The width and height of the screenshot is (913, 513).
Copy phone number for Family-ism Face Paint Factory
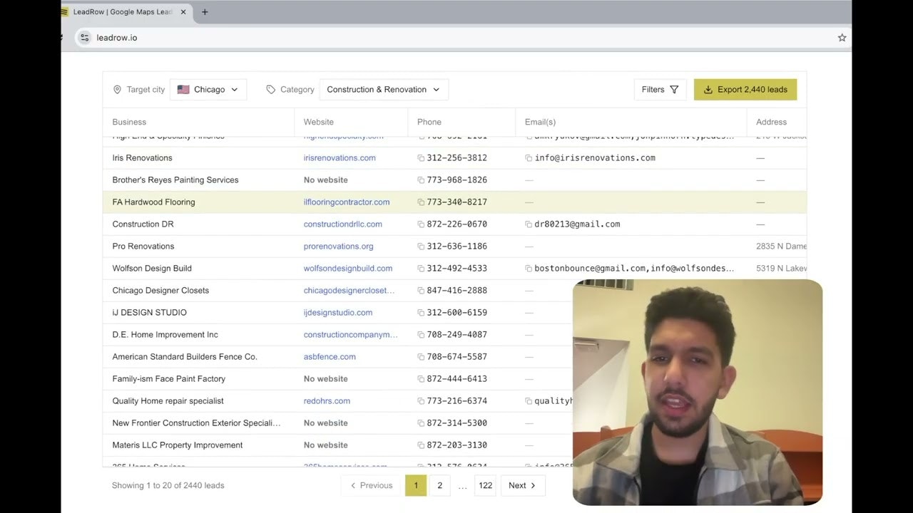tap(422, 379)
